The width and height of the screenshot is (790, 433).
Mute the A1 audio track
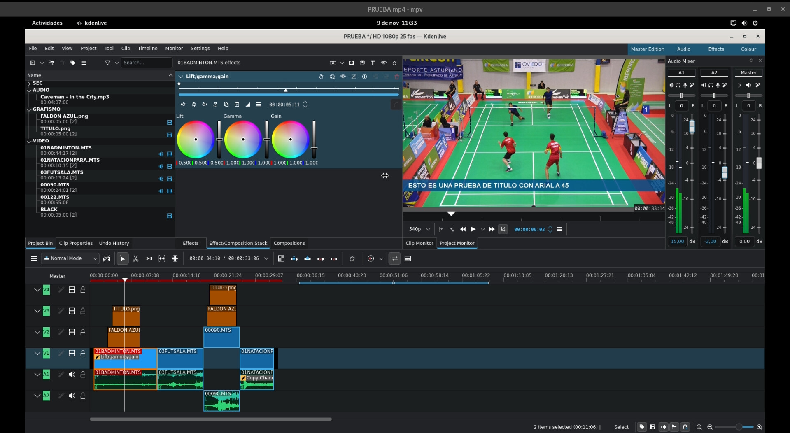coord(72,375)
